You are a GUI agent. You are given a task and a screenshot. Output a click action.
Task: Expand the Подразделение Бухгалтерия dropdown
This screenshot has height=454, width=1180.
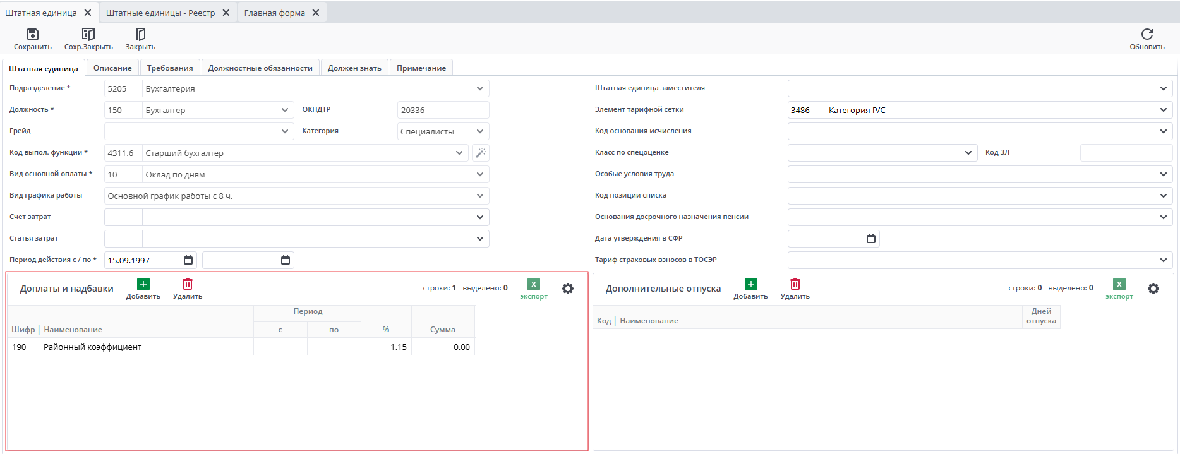[x=480, y=88]
